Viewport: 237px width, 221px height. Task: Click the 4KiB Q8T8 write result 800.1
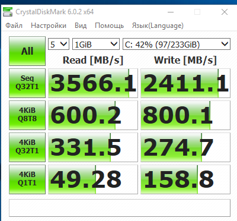click(185, 115)
